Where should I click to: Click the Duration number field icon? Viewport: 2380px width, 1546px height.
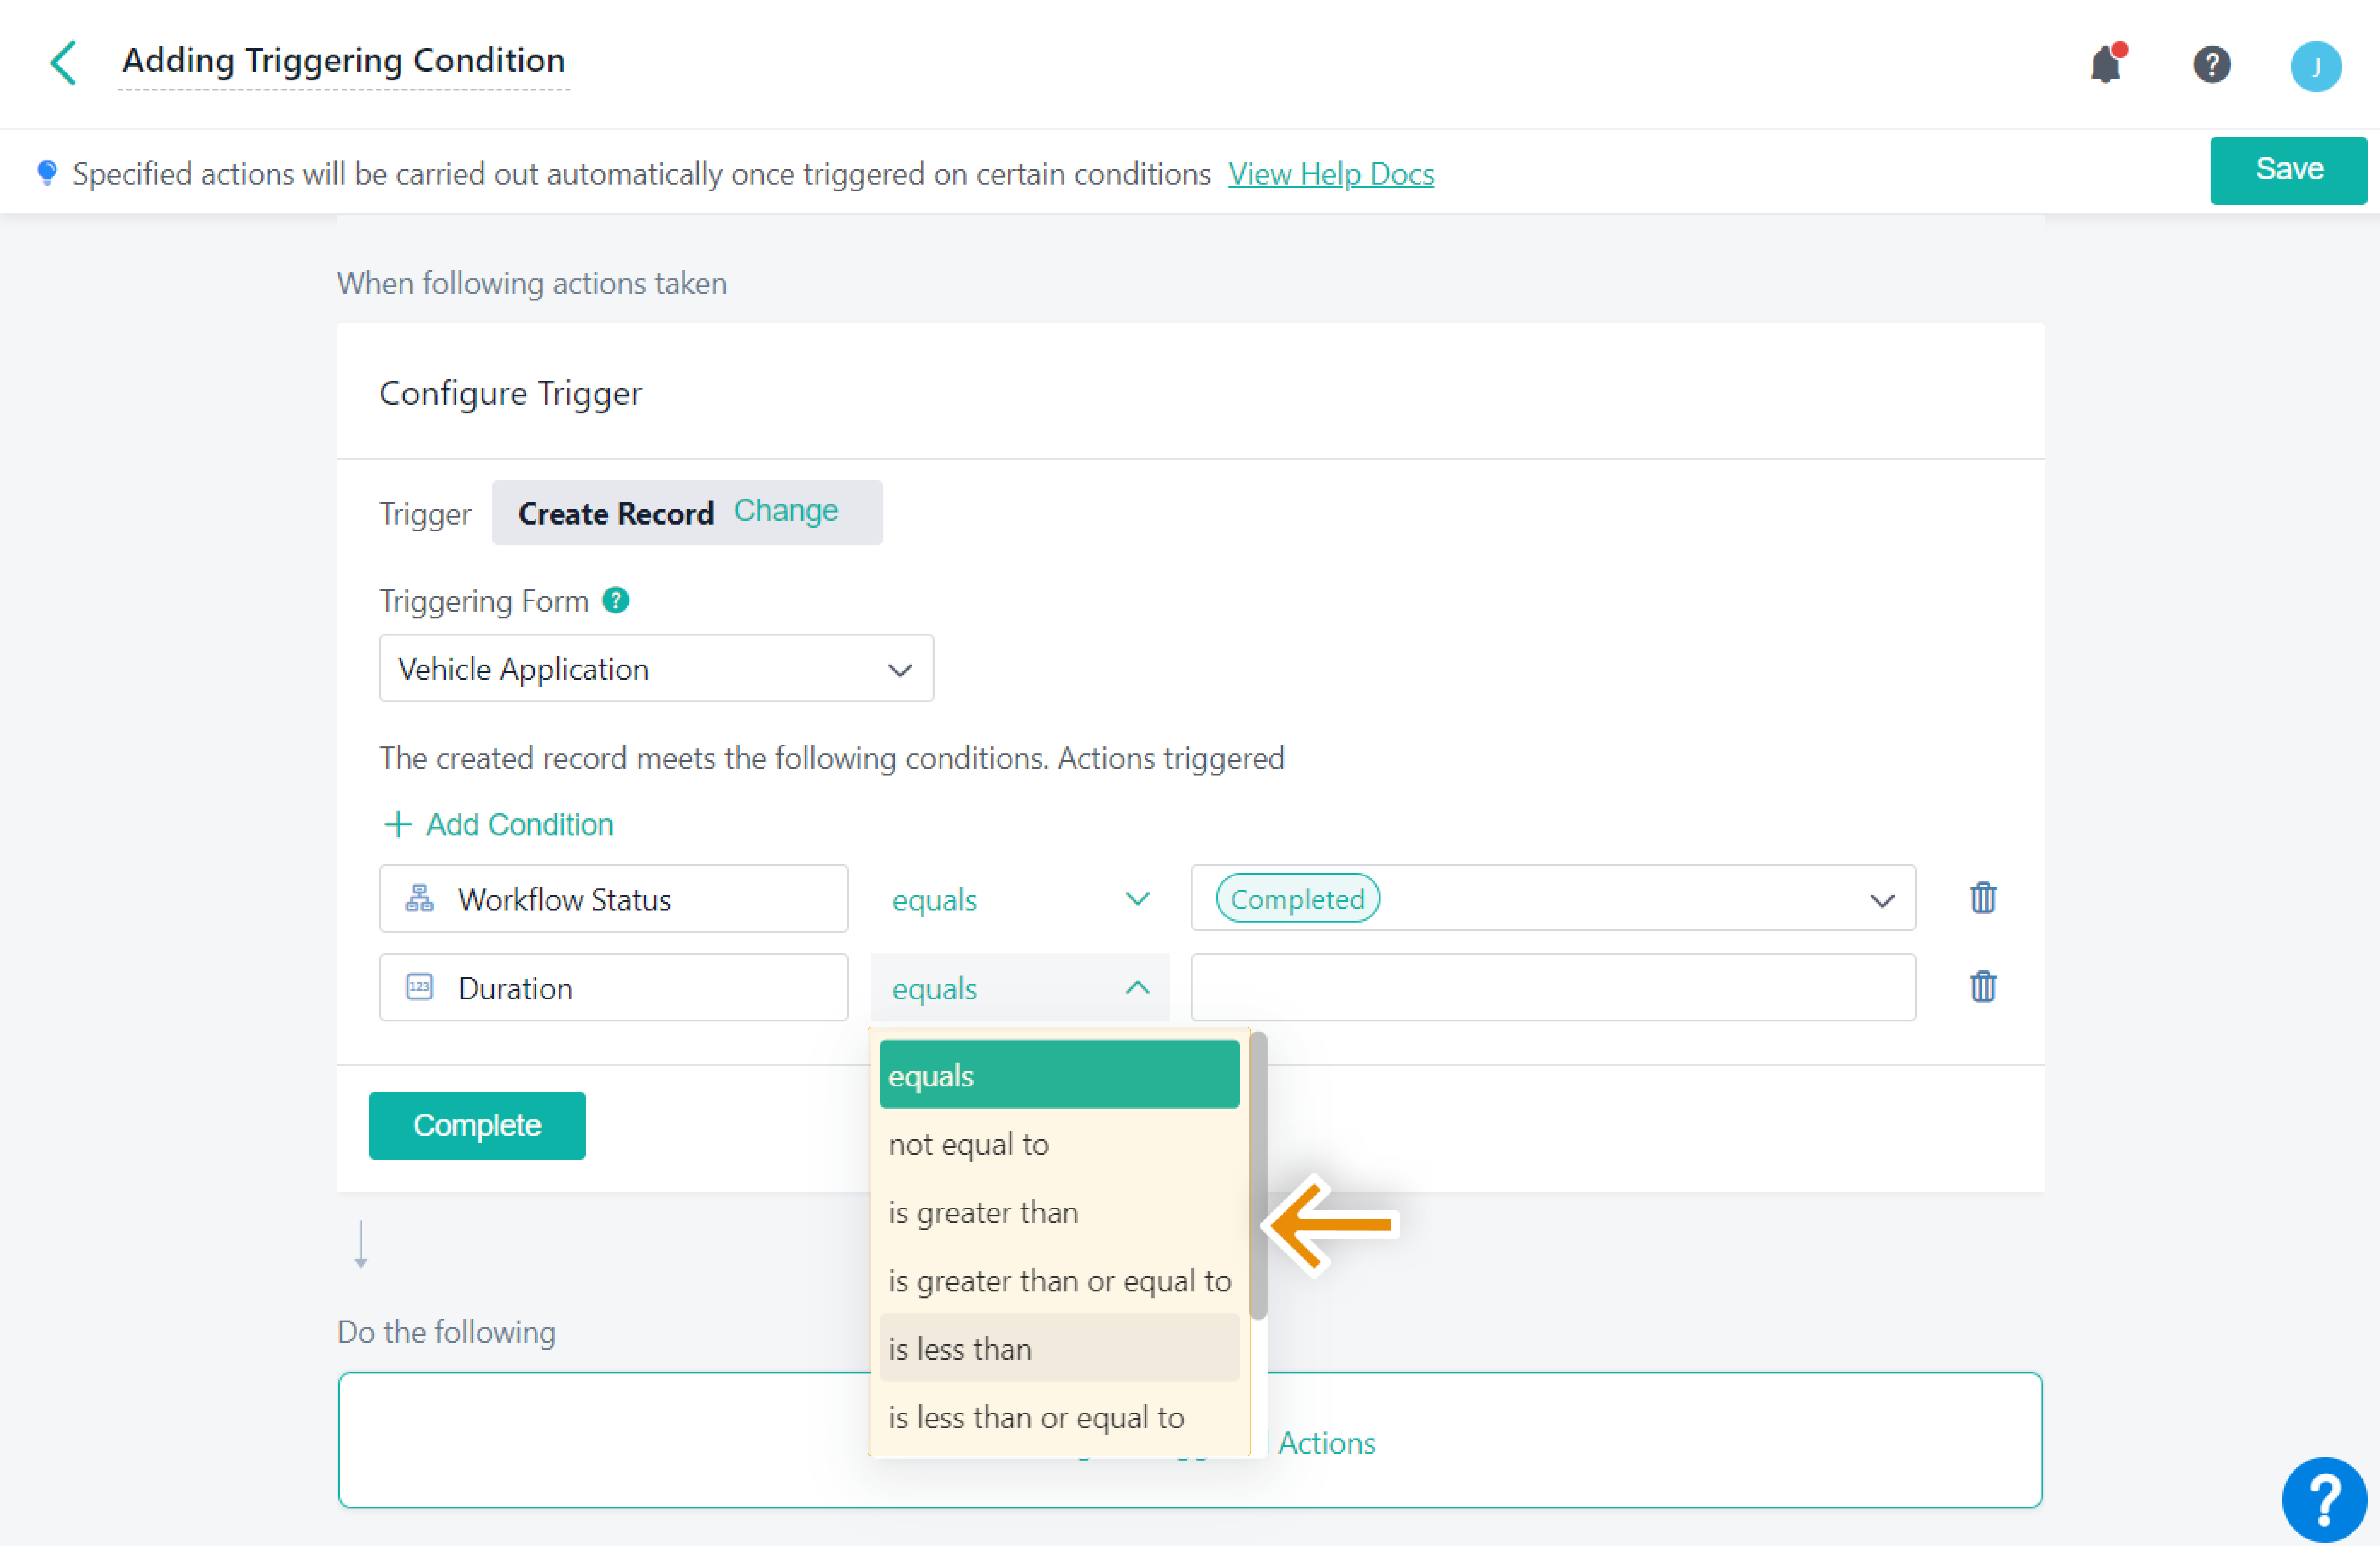pyautogui.click(x=419, y=987)
